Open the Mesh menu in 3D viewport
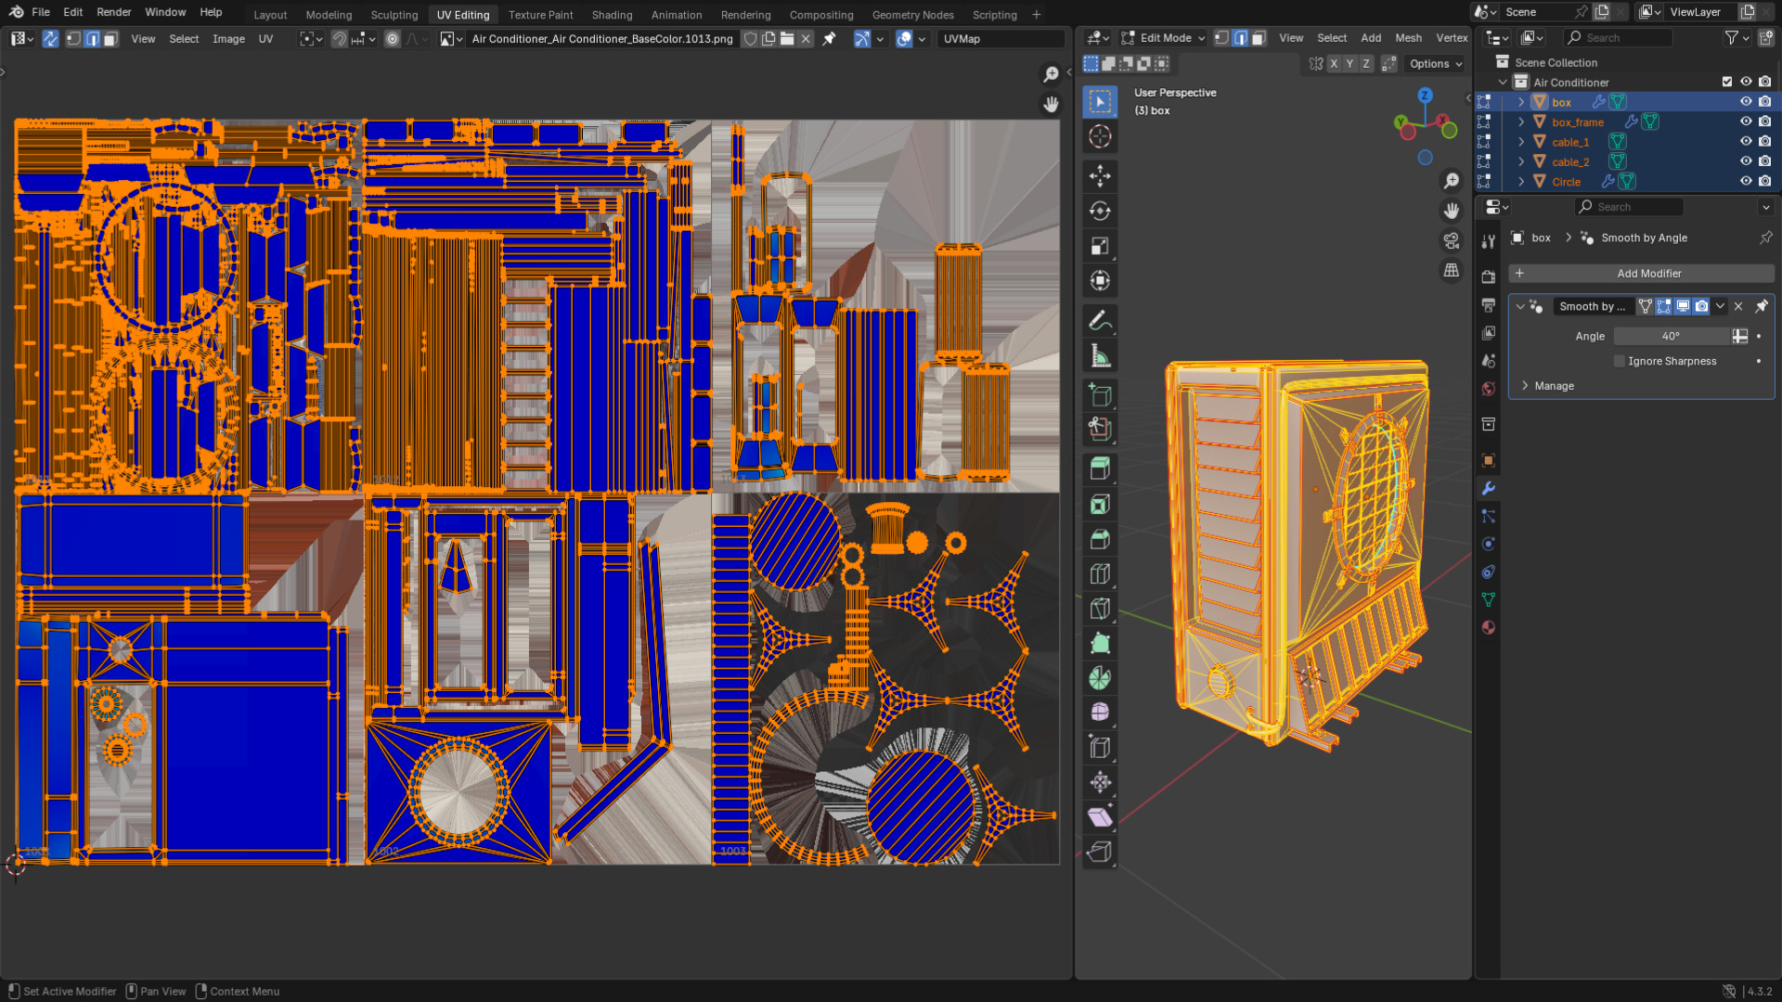This screenshot has width=1782, height=1002. [x=1408, y=38]
